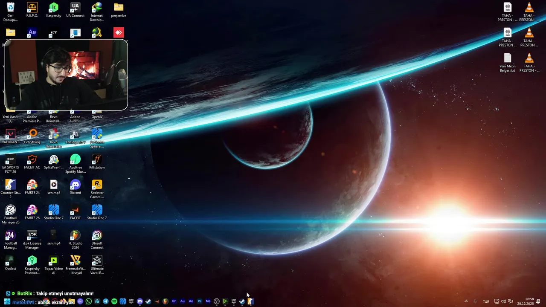The height and width of the screenshot is (307, 546).
Task: Launch the Riffstation desktop shortcut
Action: click(97, 162)
